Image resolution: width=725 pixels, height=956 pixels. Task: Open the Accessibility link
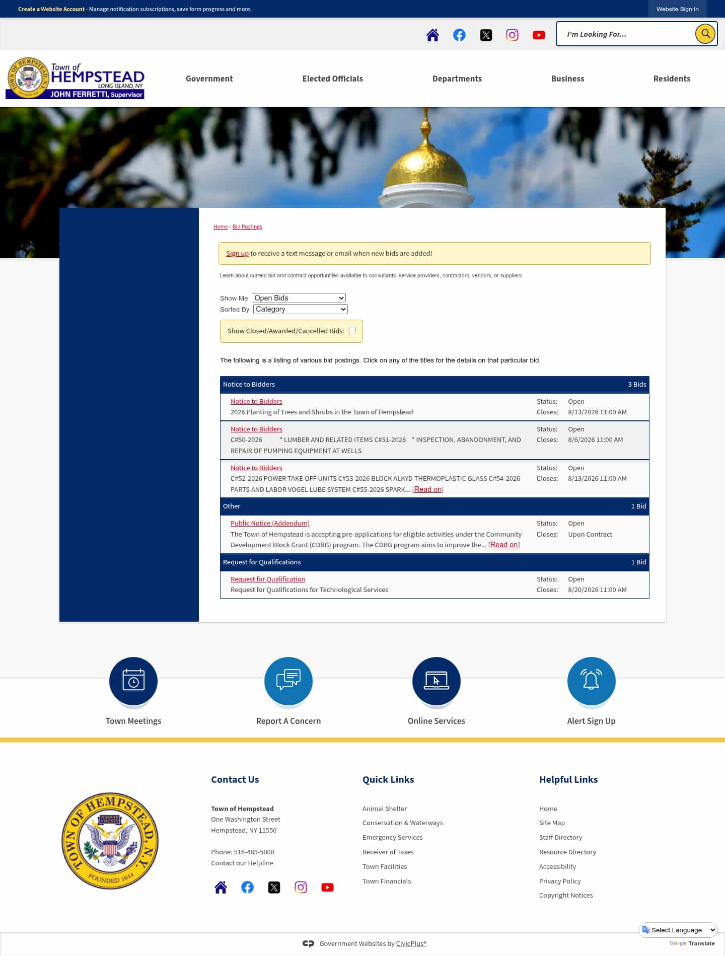click(x=557, y=866)
